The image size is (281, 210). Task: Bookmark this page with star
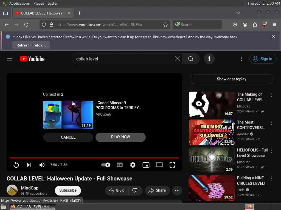tap(165, 25)
